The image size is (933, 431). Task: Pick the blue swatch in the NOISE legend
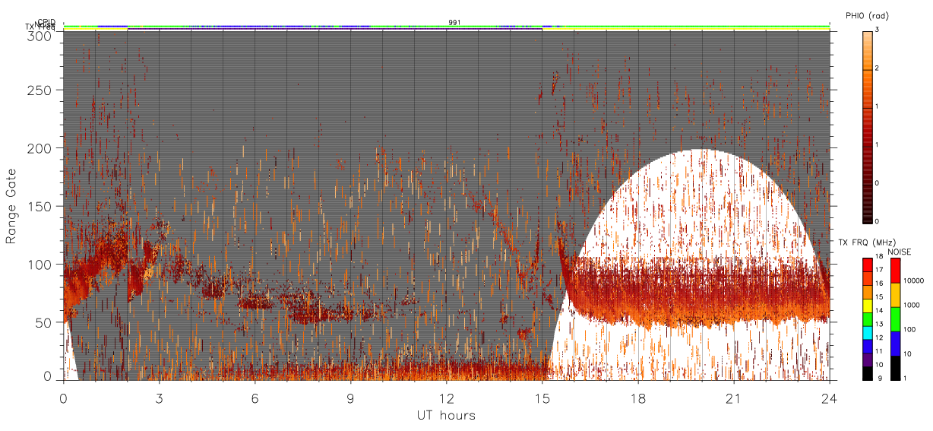[x=896, y=344]
